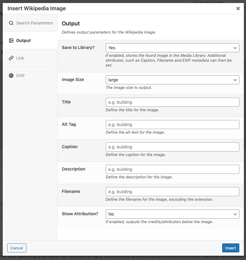Click the 'Image Size' label

(73, 80)
